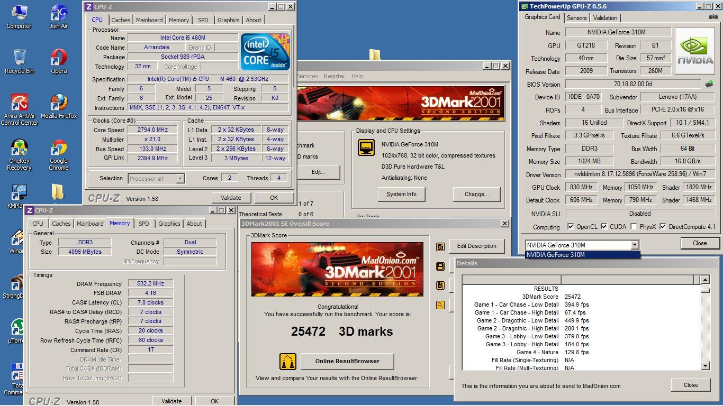723x406 pixels.
Task: Toggle the CUDA checkbox in GPU-Z
Action: pos(604,227)
